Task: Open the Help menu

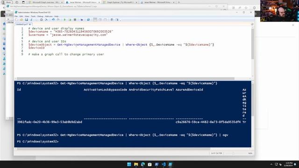Action: pos(56,16)
